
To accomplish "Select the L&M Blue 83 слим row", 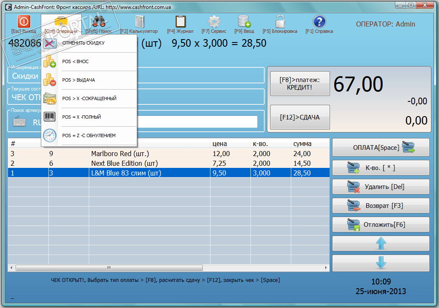I will pos(168,173).
